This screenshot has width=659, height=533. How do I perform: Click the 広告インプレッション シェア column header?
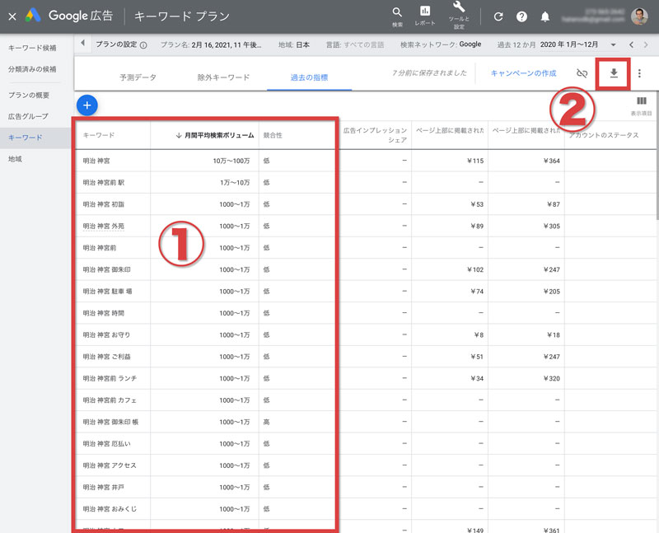[375, 135]
